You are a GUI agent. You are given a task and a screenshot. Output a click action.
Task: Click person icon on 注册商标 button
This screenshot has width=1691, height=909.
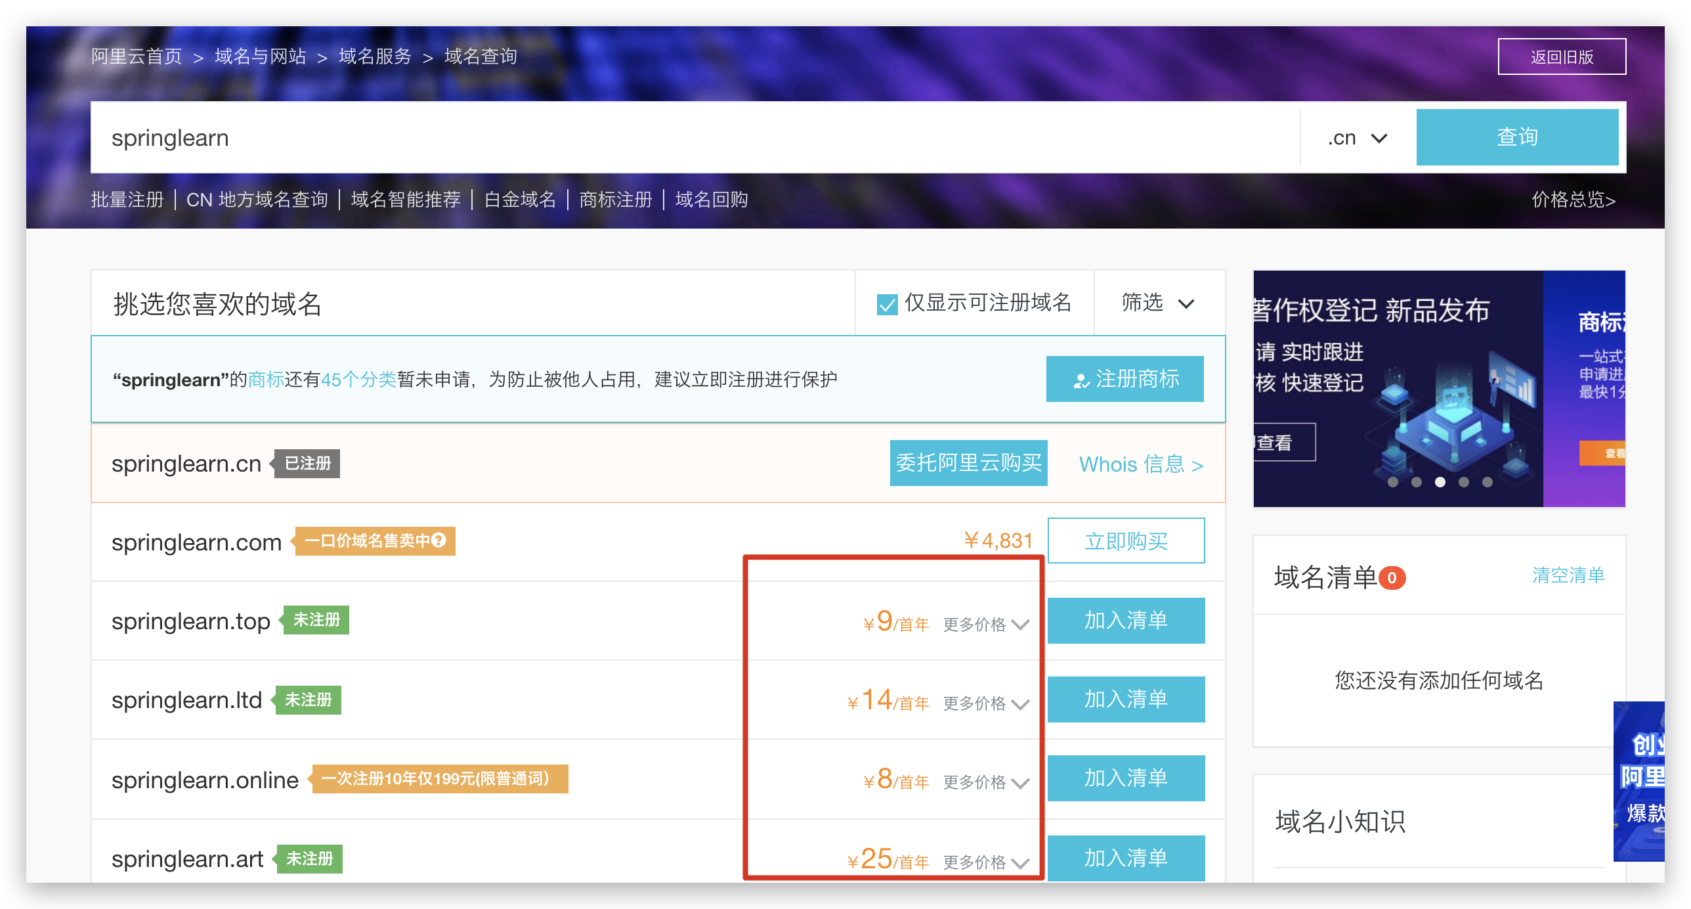click(1081, 380)
